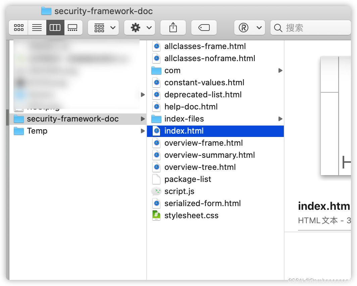Image resolution: width=357 pixels, height=286 pixels.
Task: Select the Temp folder
Action: pyautogui.click(x=78, y=131)
